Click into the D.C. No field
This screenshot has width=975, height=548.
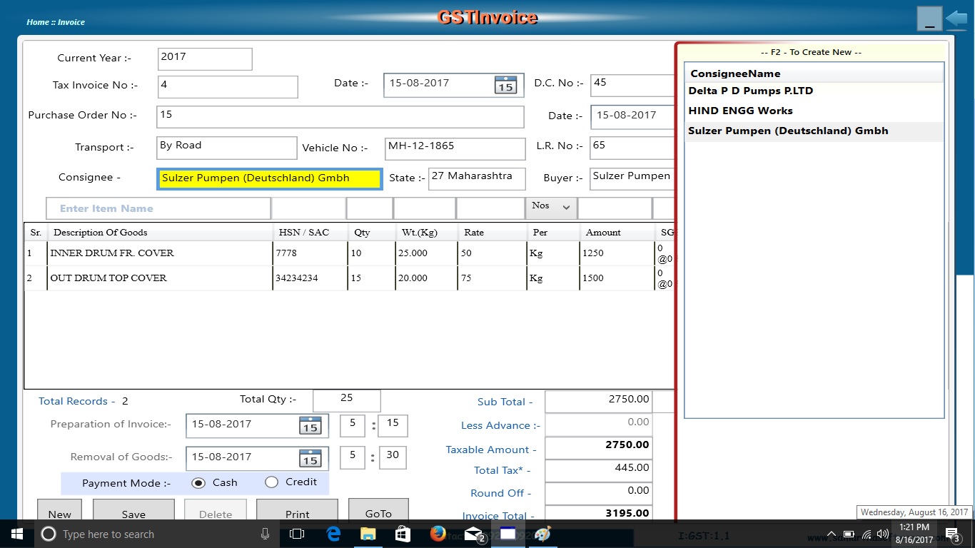(x=632, y=85)
